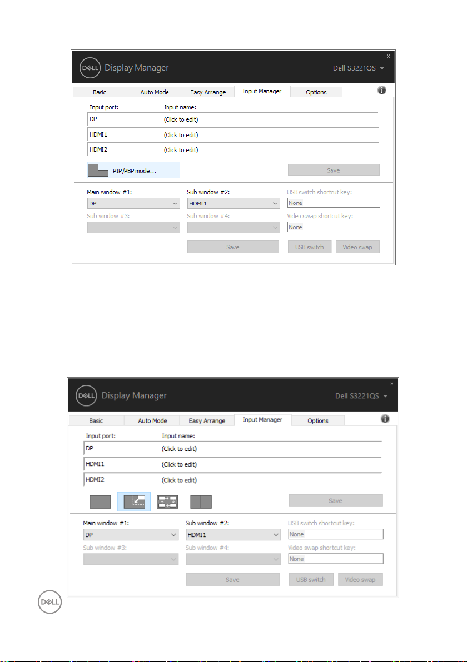
Task: Click USB switch button in upper window
Action: click(x=309, y=247)
